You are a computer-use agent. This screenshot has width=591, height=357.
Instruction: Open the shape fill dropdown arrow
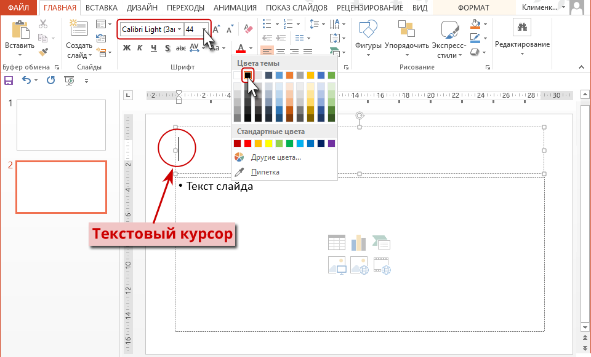[x=485, y=25]
